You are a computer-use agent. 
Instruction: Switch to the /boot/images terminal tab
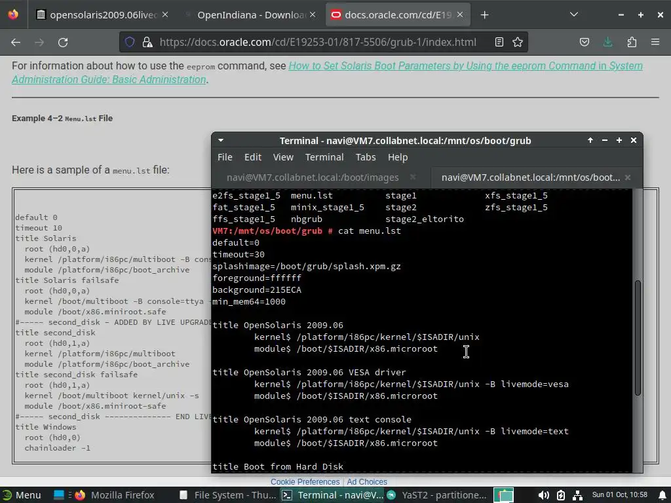tap(313, 177)
